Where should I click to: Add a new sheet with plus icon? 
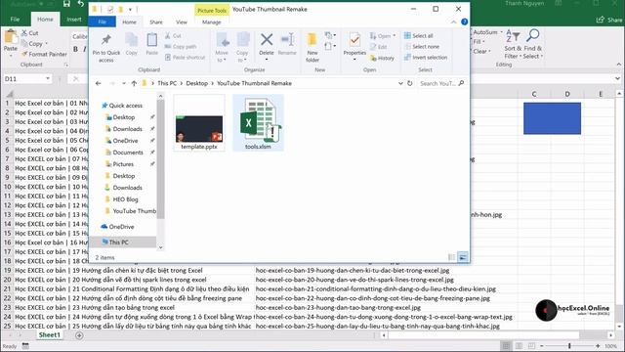coord(79,335)
